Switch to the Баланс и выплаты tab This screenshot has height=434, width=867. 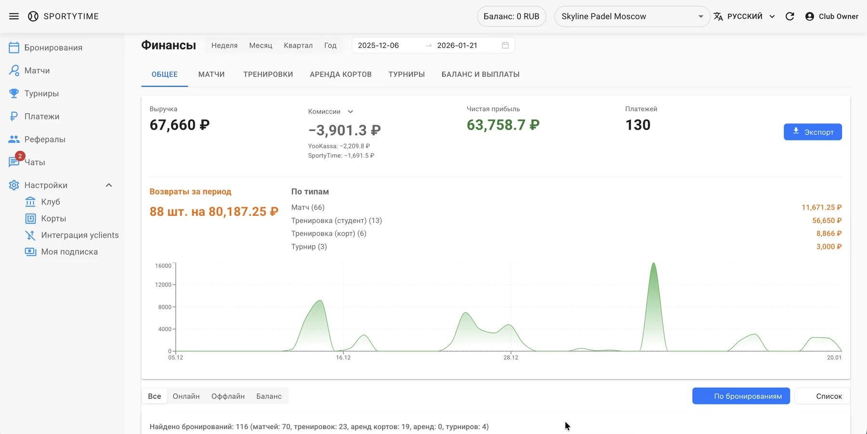(480, 74)
